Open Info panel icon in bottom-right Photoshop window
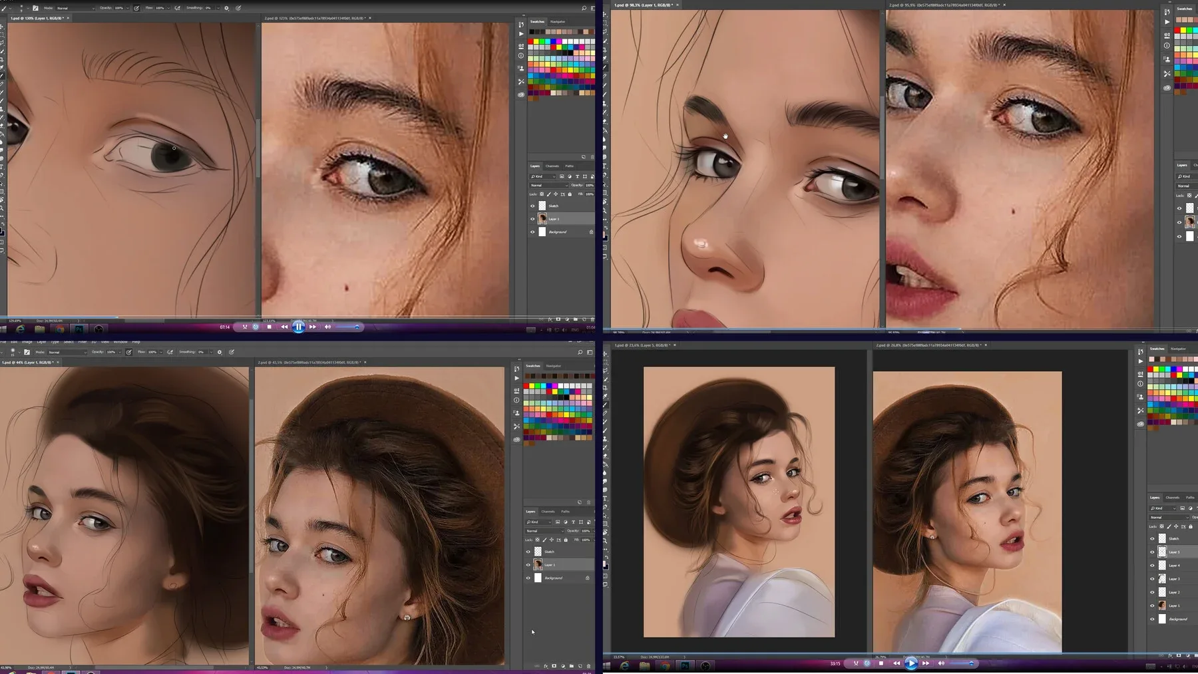 1141,384
